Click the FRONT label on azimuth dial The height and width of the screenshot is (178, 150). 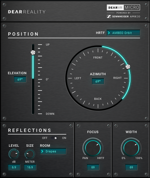[x=98, y=58]
